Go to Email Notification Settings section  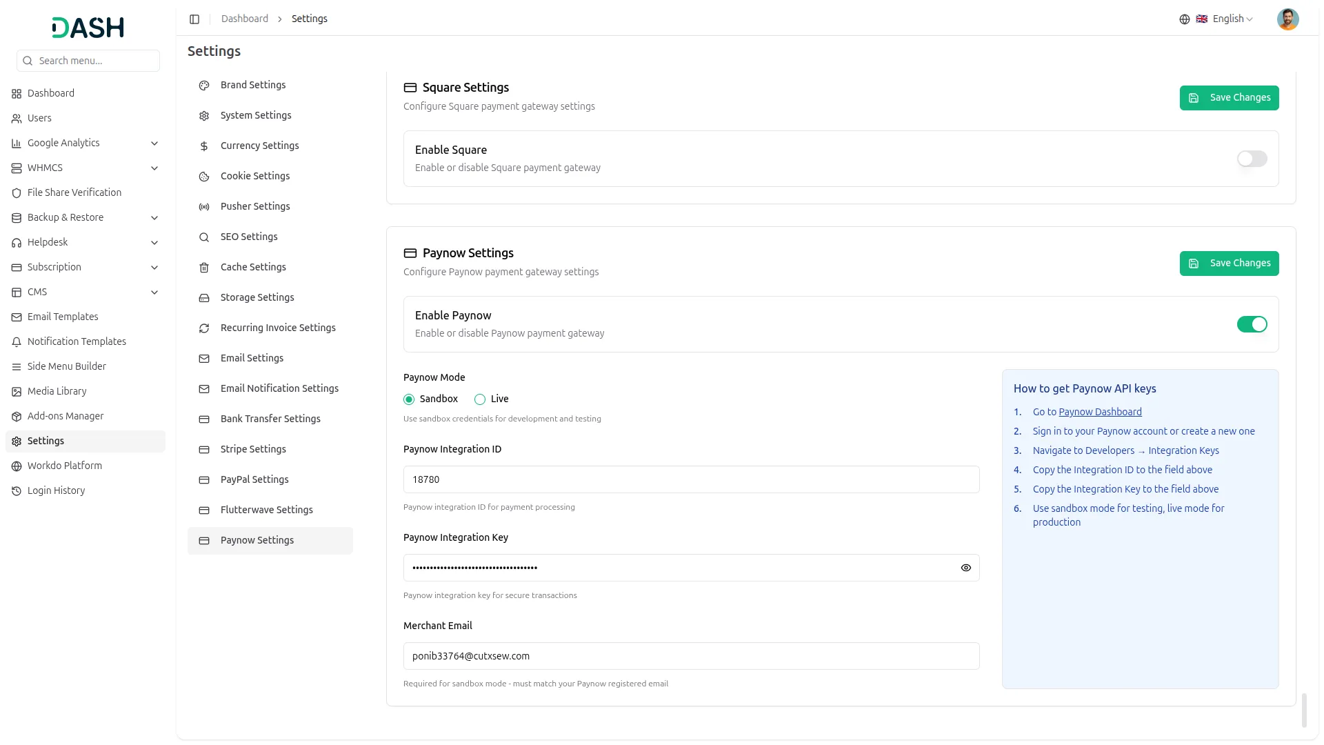270,388
